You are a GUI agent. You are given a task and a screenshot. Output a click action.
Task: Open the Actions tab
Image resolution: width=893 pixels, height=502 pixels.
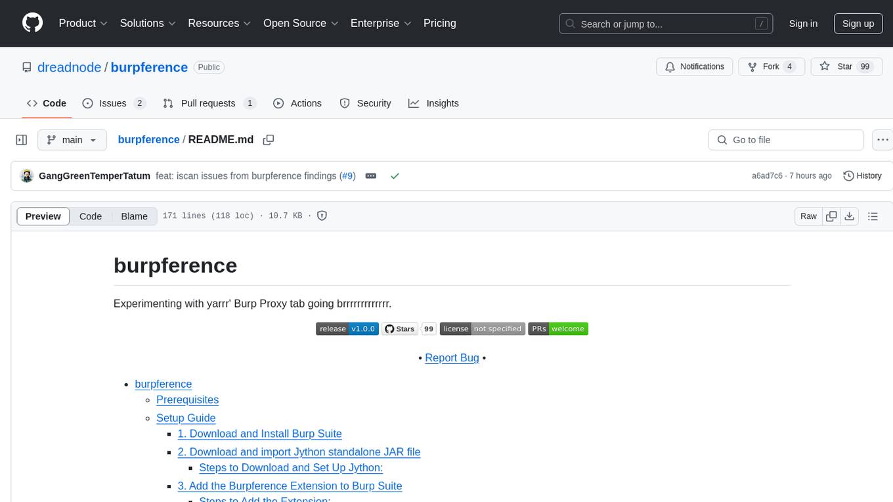pyautogui.click(x=297, y=103)
